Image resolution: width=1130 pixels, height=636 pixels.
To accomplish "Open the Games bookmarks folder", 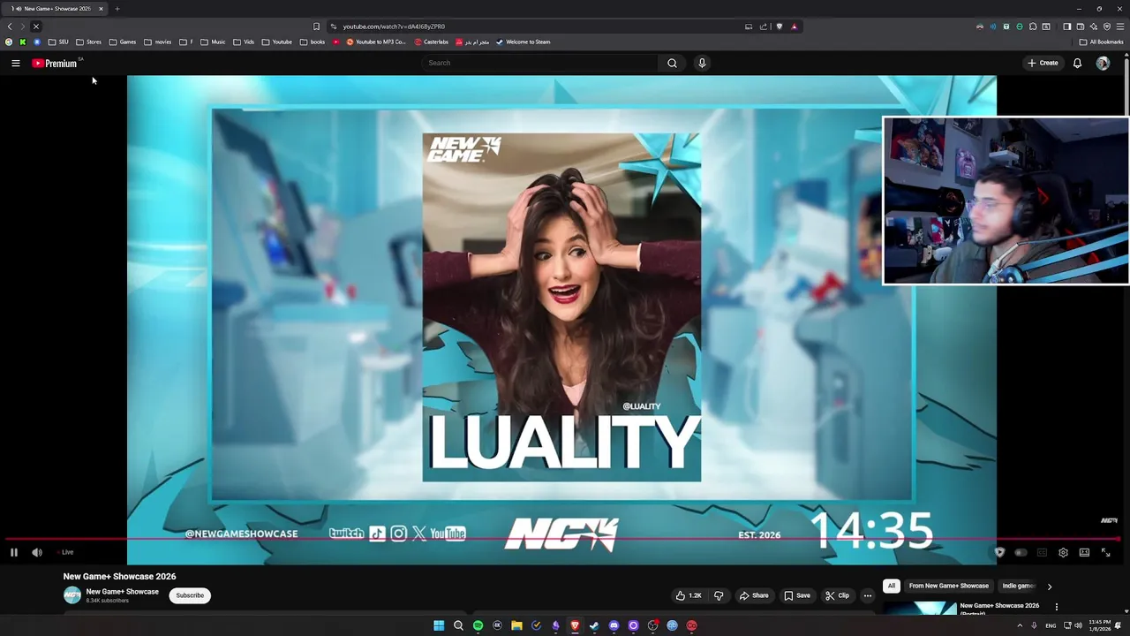I will coord(123,42).
